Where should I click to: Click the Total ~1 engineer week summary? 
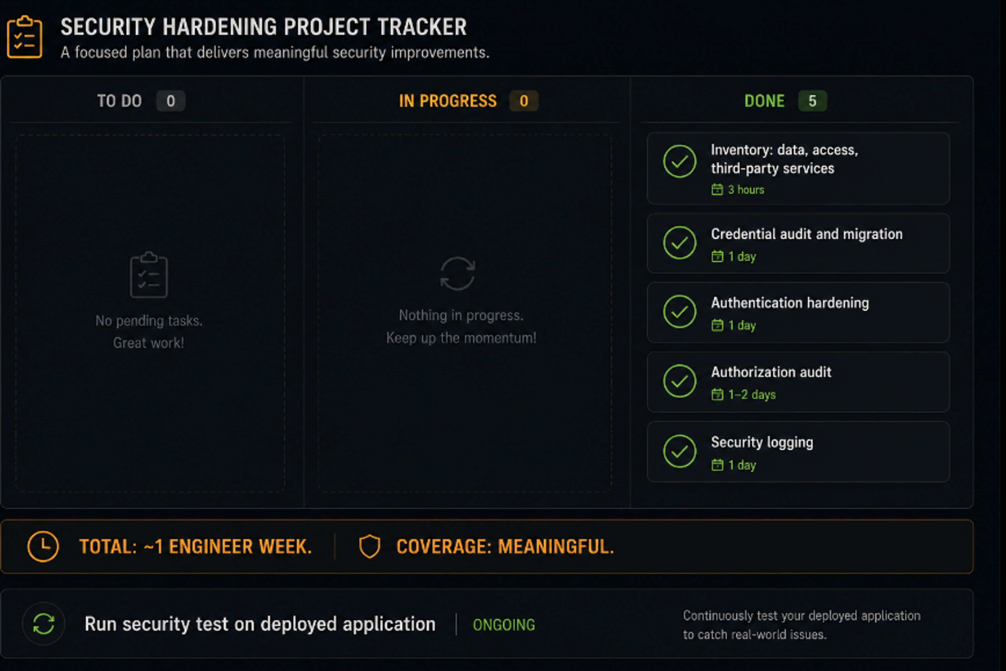point(195,547)
